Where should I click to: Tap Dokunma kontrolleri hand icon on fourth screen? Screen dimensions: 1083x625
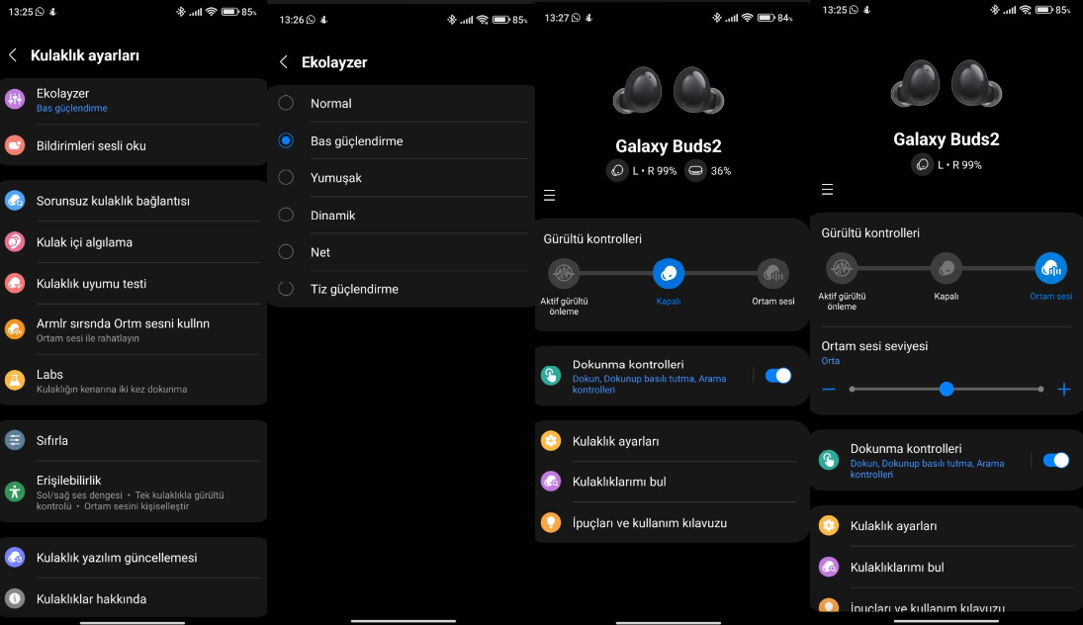[x=828, y=460]
